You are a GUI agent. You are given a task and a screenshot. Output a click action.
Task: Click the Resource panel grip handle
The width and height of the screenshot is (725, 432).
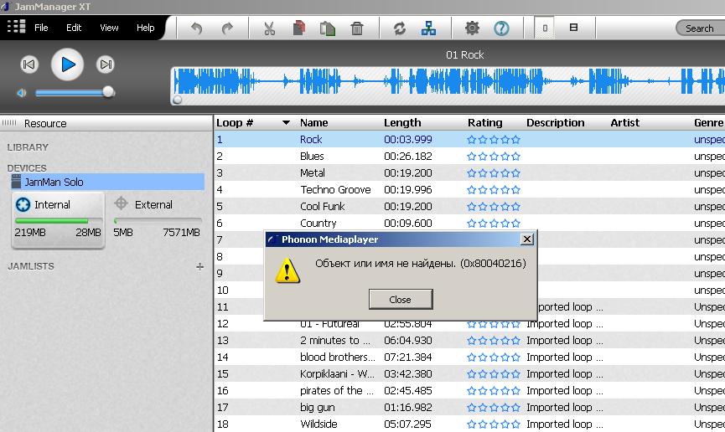click(9, 123)
